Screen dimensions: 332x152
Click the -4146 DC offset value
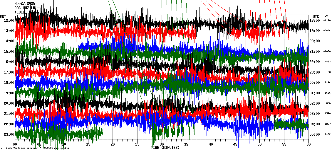coord(327,21)
